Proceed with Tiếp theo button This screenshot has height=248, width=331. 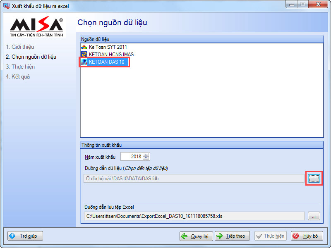[232, 236]
